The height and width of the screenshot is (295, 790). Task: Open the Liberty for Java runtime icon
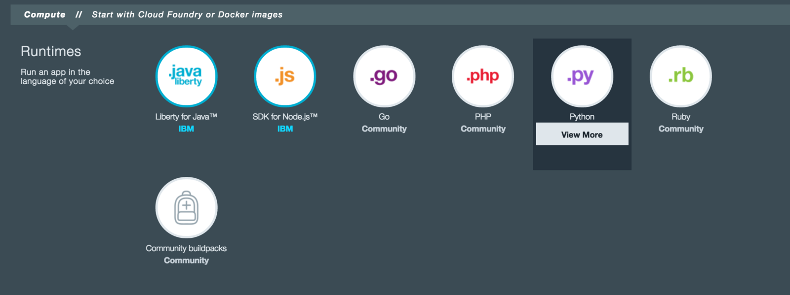click(187, 76)
